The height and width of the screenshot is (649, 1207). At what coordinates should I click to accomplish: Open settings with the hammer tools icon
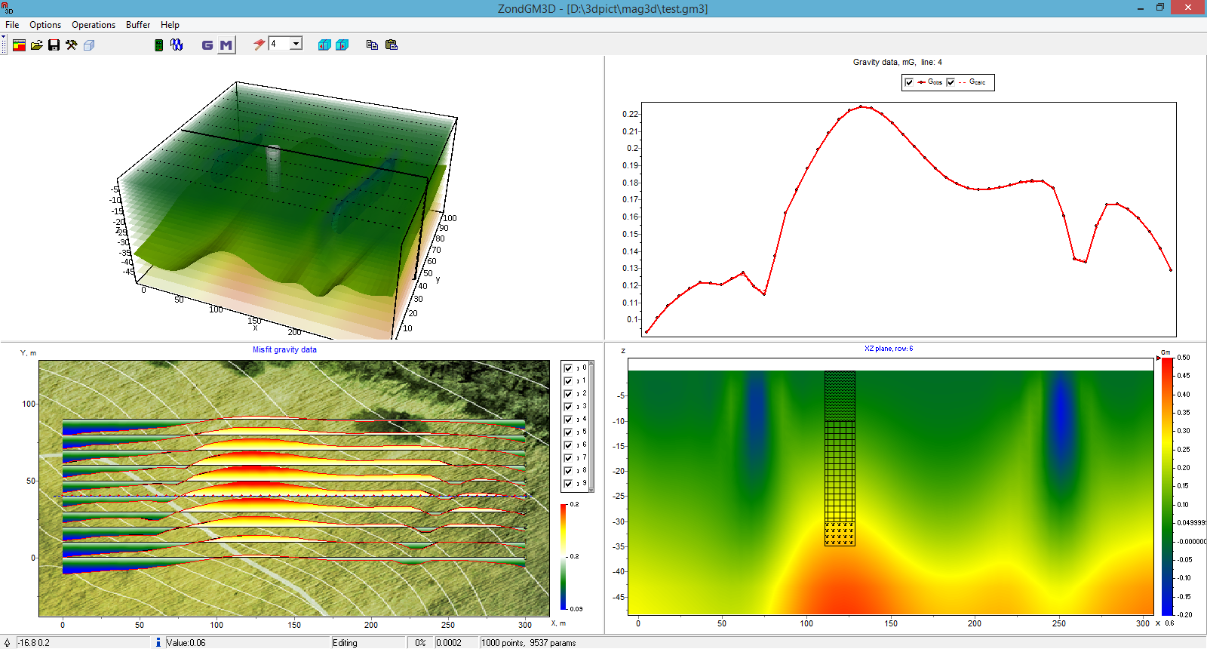[x=71, y=45]
